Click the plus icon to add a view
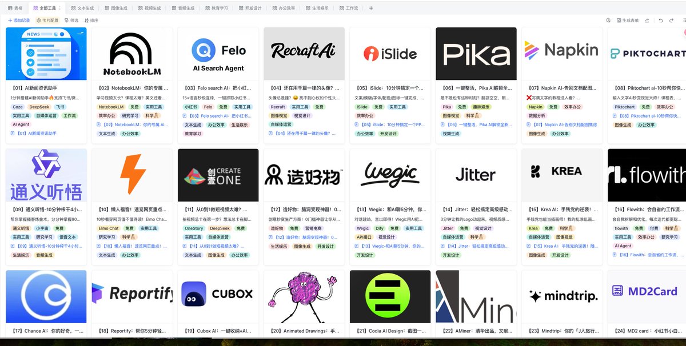Viewport: 686px width, 346px height. coord(371,8)
